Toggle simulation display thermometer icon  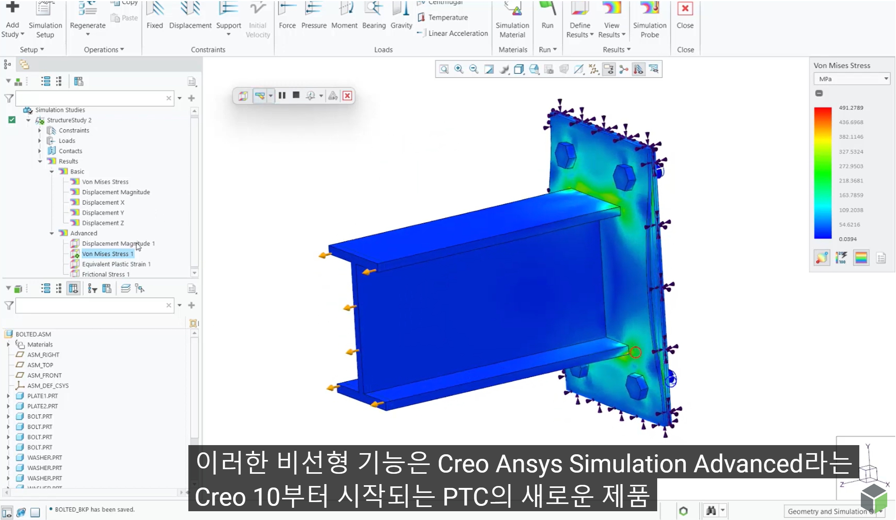[638, 69]
